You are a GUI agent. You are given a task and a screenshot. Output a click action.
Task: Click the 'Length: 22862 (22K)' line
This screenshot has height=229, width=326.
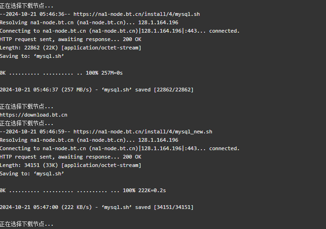pos(71,48)
